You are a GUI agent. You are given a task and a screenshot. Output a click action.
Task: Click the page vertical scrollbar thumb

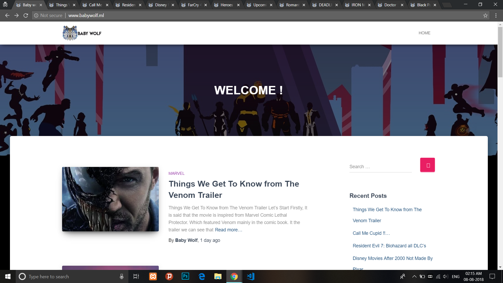coord(500,52)
